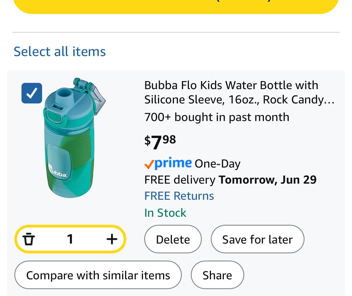Click the One-Day shipping label
352x296 pixels.
[x=217, y=164]
